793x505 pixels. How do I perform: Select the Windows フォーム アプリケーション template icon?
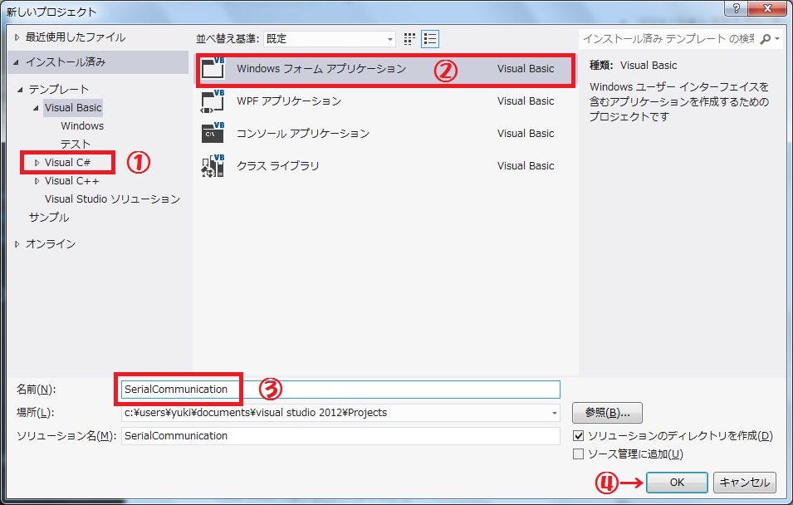213,69
